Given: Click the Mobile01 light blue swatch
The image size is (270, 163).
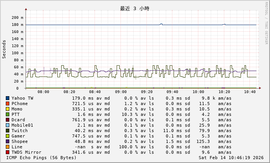Looking at the screenshot, I should [7, 125].
